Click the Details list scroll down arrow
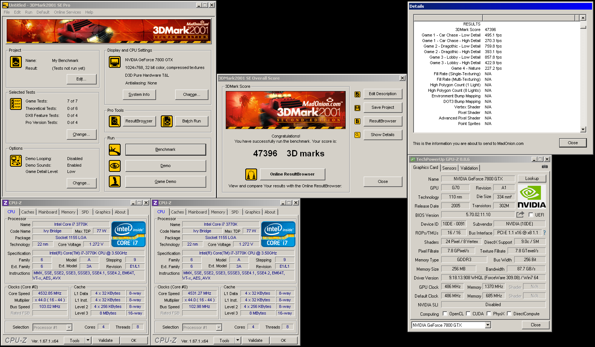 583,129
